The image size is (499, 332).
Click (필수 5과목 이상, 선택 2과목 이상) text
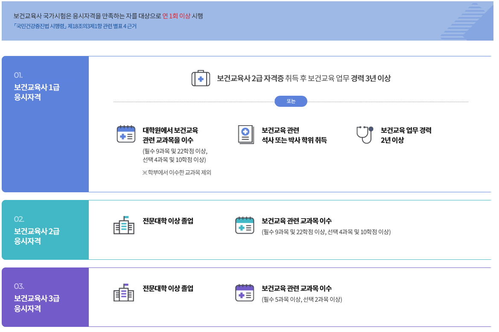[x=302, y=300]
